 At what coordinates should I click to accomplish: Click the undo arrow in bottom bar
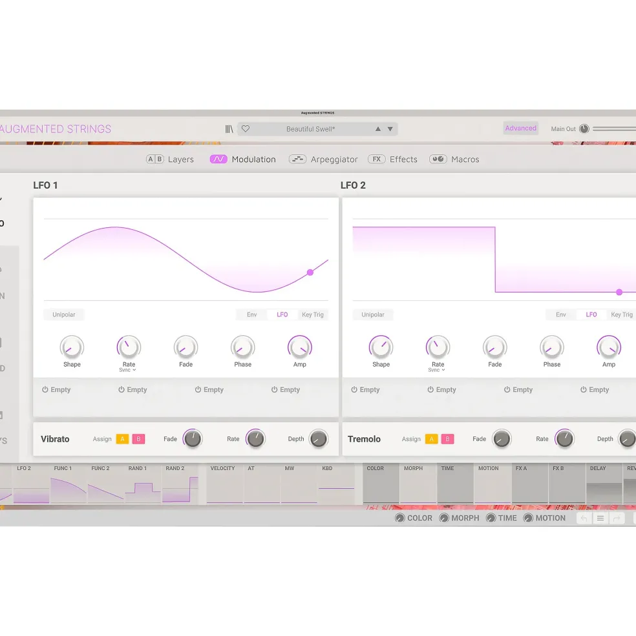[584, 518]
